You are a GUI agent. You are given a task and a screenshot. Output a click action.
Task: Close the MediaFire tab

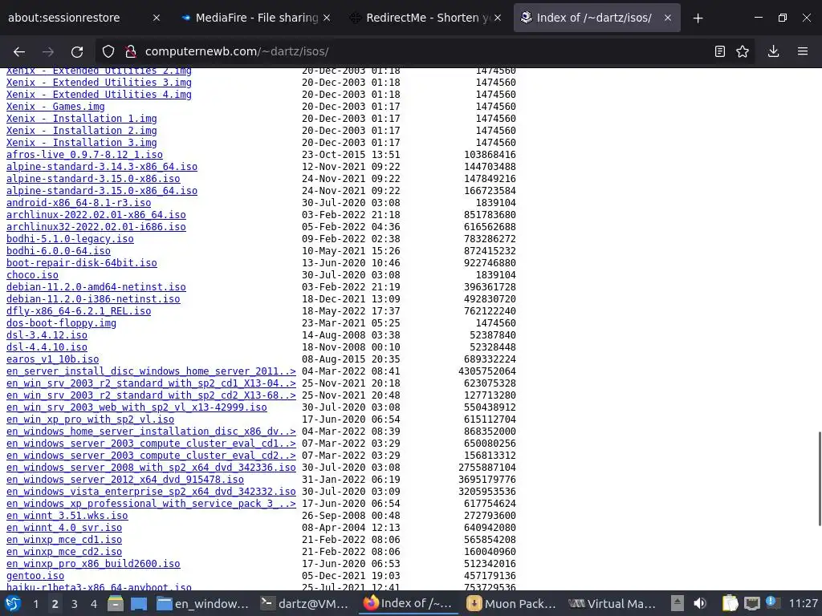tap(327, 18)
